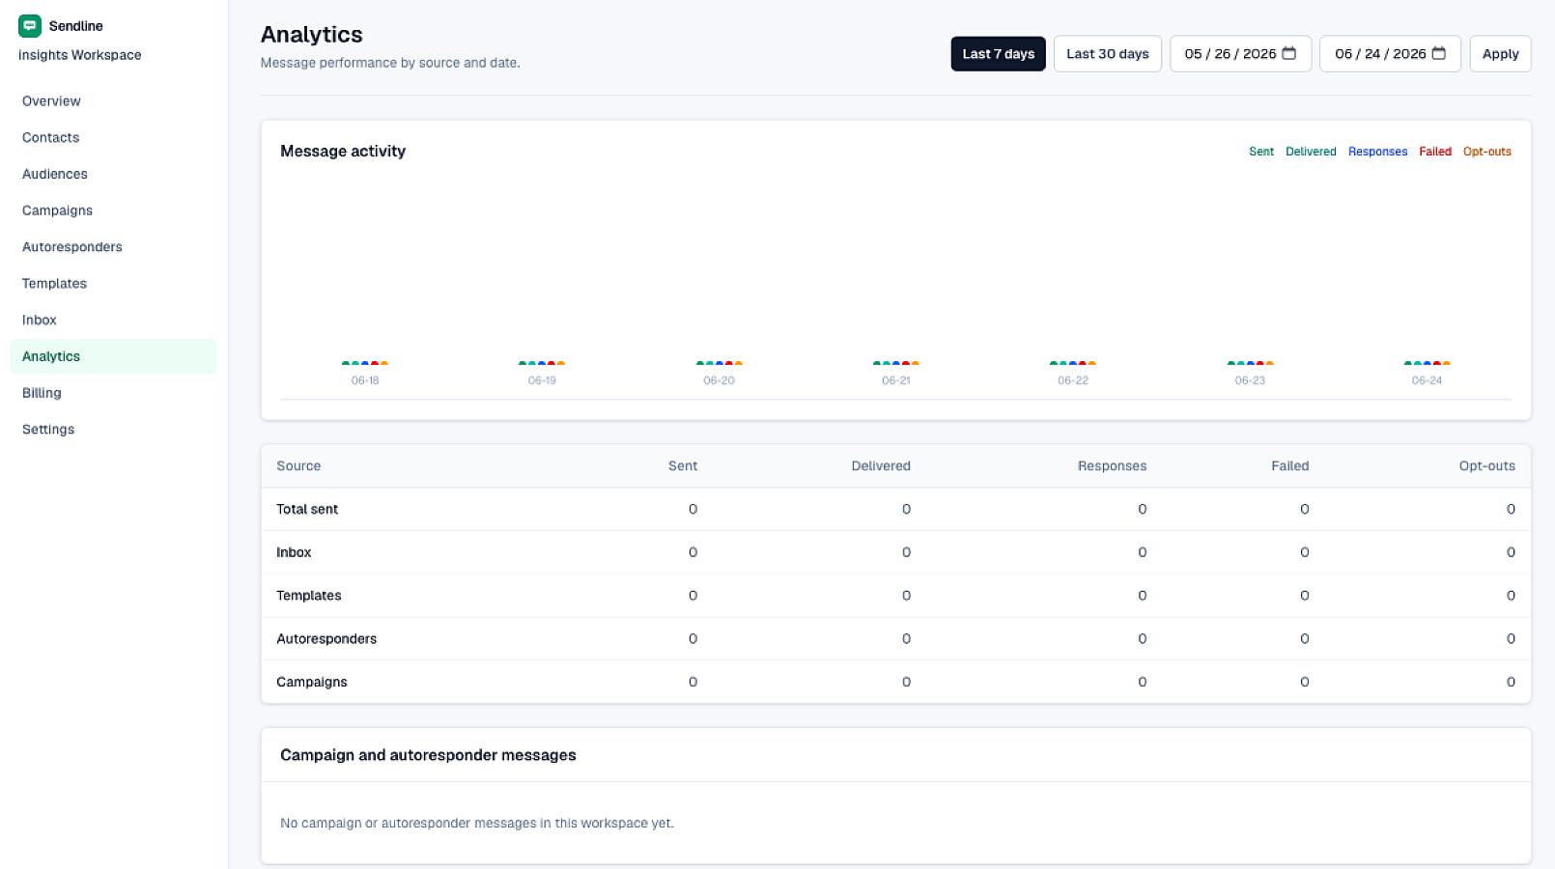The height and width of the screenshot is (869, 1555).
Task: Click 06-24 chart date label
Action: pos(1427,380)
